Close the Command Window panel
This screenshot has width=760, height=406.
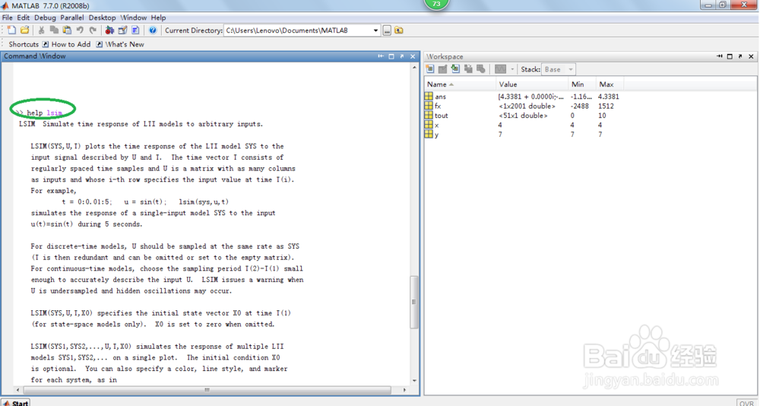click(413, 56)
